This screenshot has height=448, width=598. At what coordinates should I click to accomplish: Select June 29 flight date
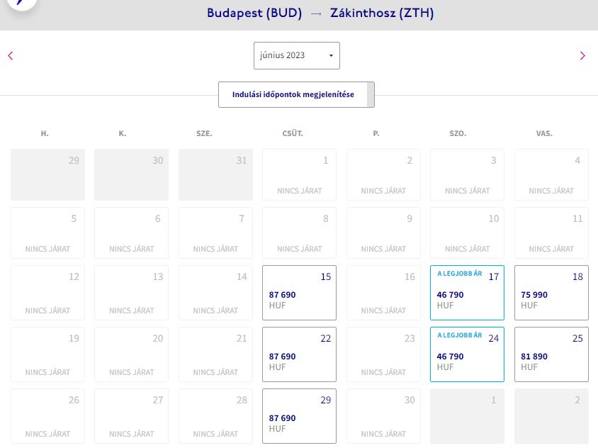point(299,416)
